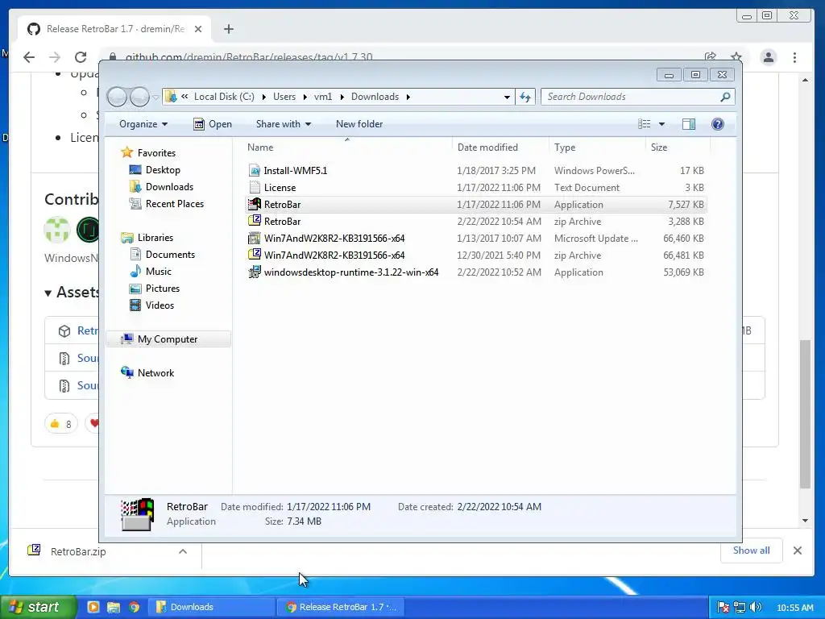Sort by the Size column header

659,147
